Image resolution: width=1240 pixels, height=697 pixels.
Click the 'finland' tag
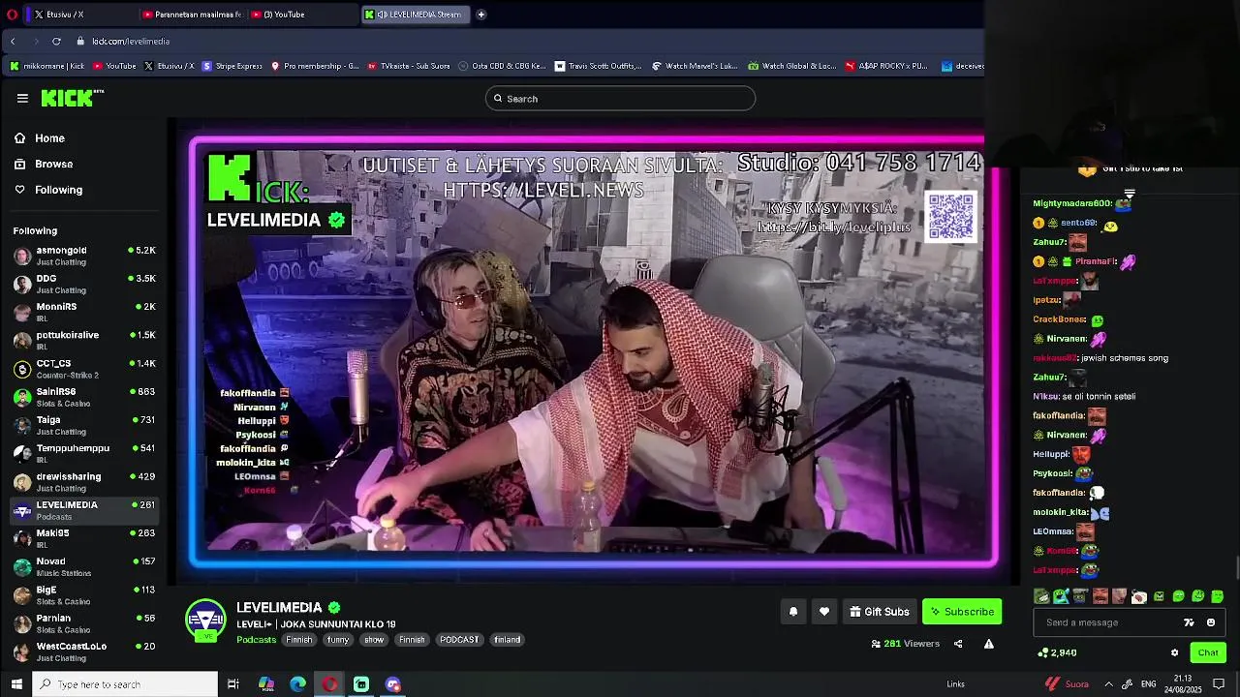[x=508, y=640]
